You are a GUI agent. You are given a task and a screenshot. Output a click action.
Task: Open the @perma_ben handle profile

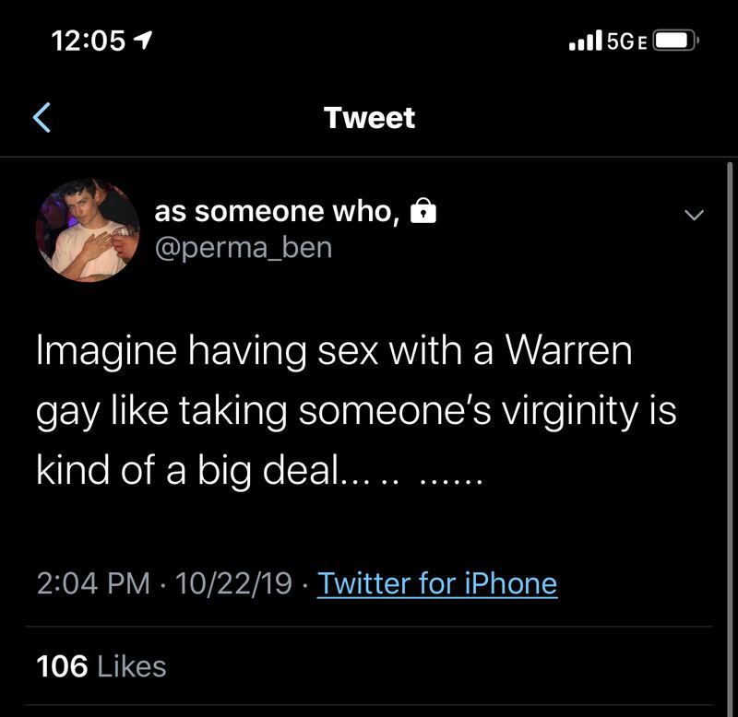243,248
